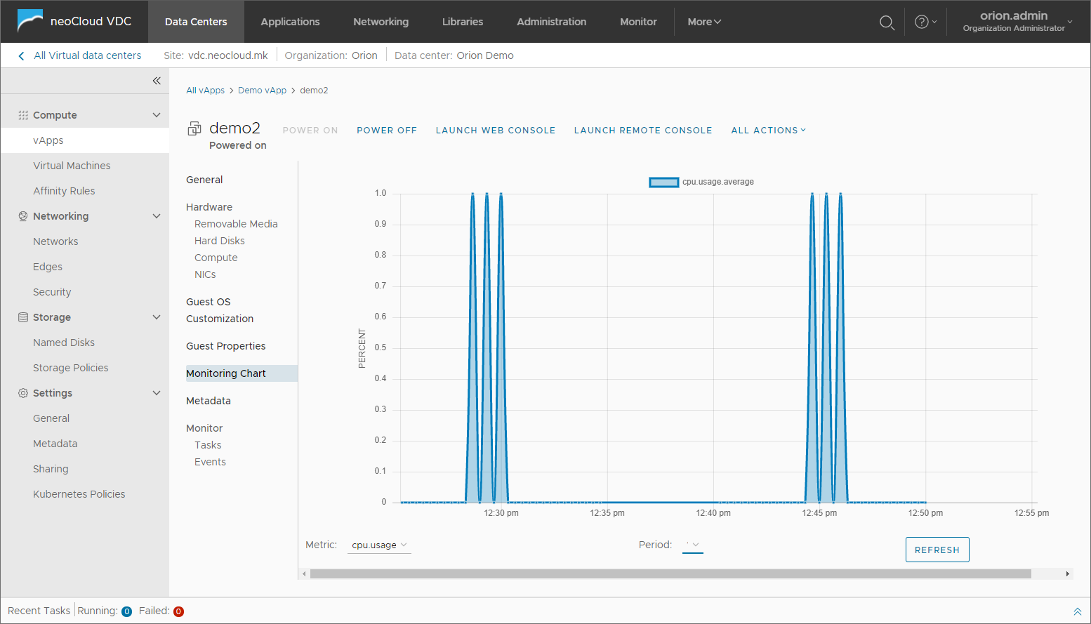Click the Settings gear icon

coord(23,393)
